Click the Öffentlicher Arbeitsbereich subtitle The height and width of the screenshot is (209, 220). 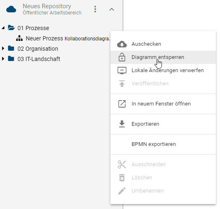click(52, 13)
